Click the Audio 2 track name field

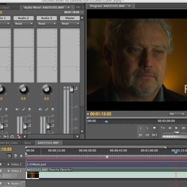tap(23, 18)
